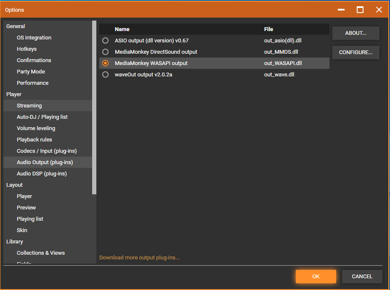This screenshot has height=290, width=390.
Task: Show Performance settings
Action: point(48,83)
